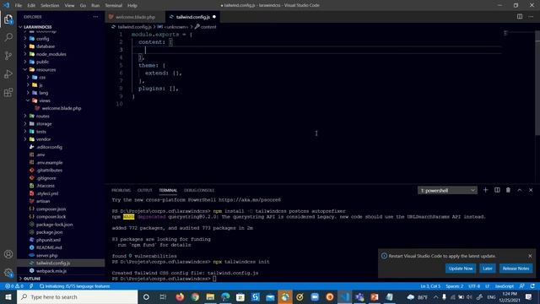The width and height of the screenshot is (540, 304).
Task: Kill terminal with trash icon
Action: (508, 190)
